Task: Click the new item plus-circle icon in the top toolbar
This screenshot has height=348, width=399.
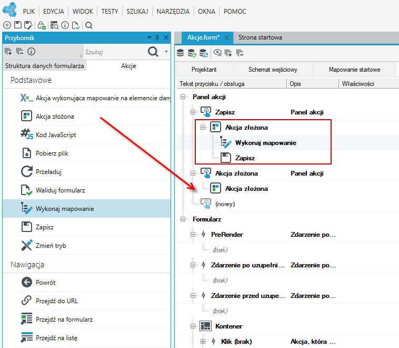Action: point(7,25)
